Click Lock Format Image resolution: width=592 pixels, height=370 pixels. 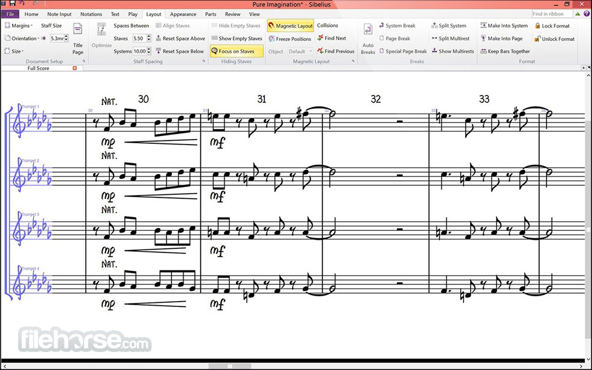coord(552,26)
